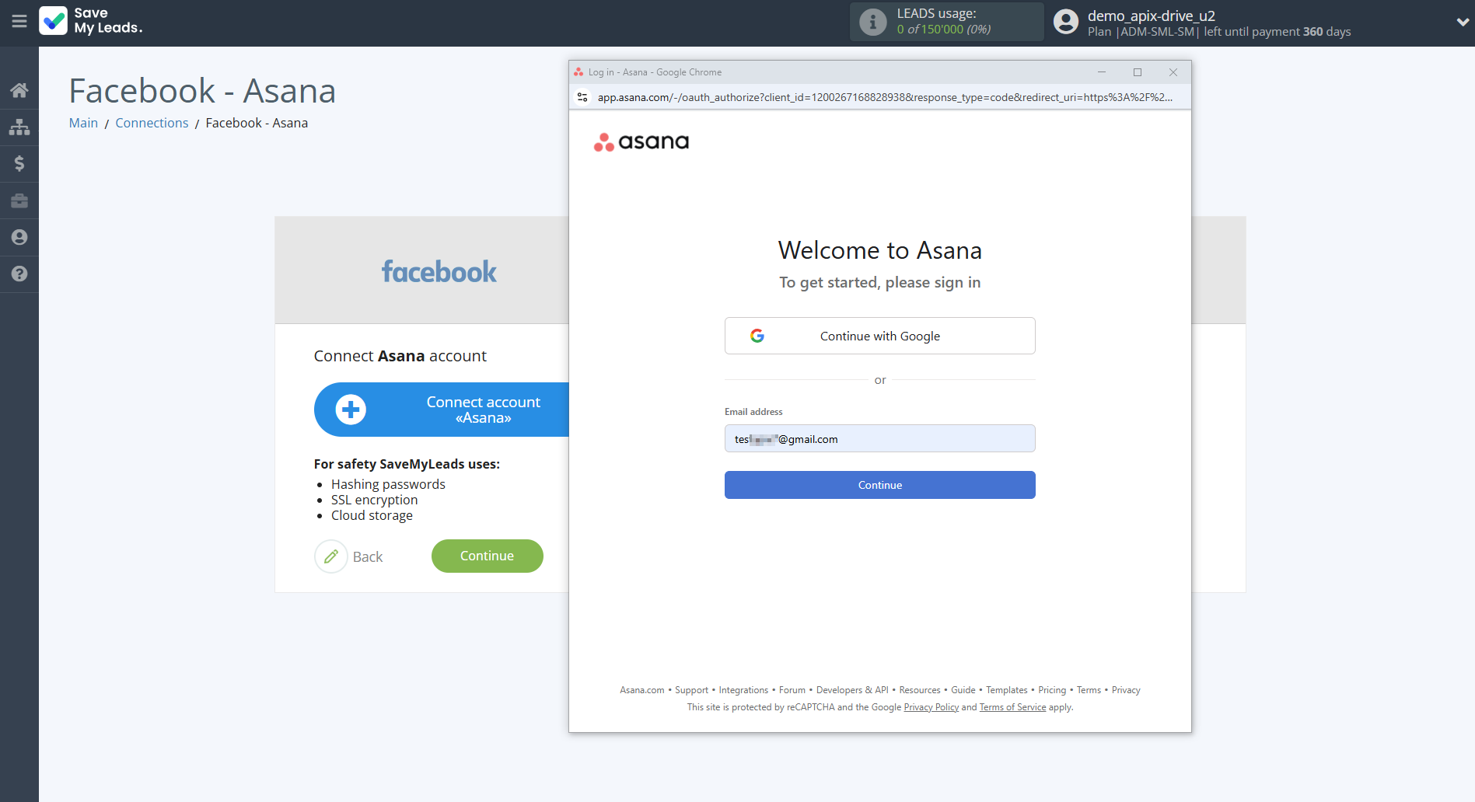Image resolution: width=1475 pixels, height=802 pixels.
Task: Go to Connections breadcrumb link
Action: click(x=152, y=123)
